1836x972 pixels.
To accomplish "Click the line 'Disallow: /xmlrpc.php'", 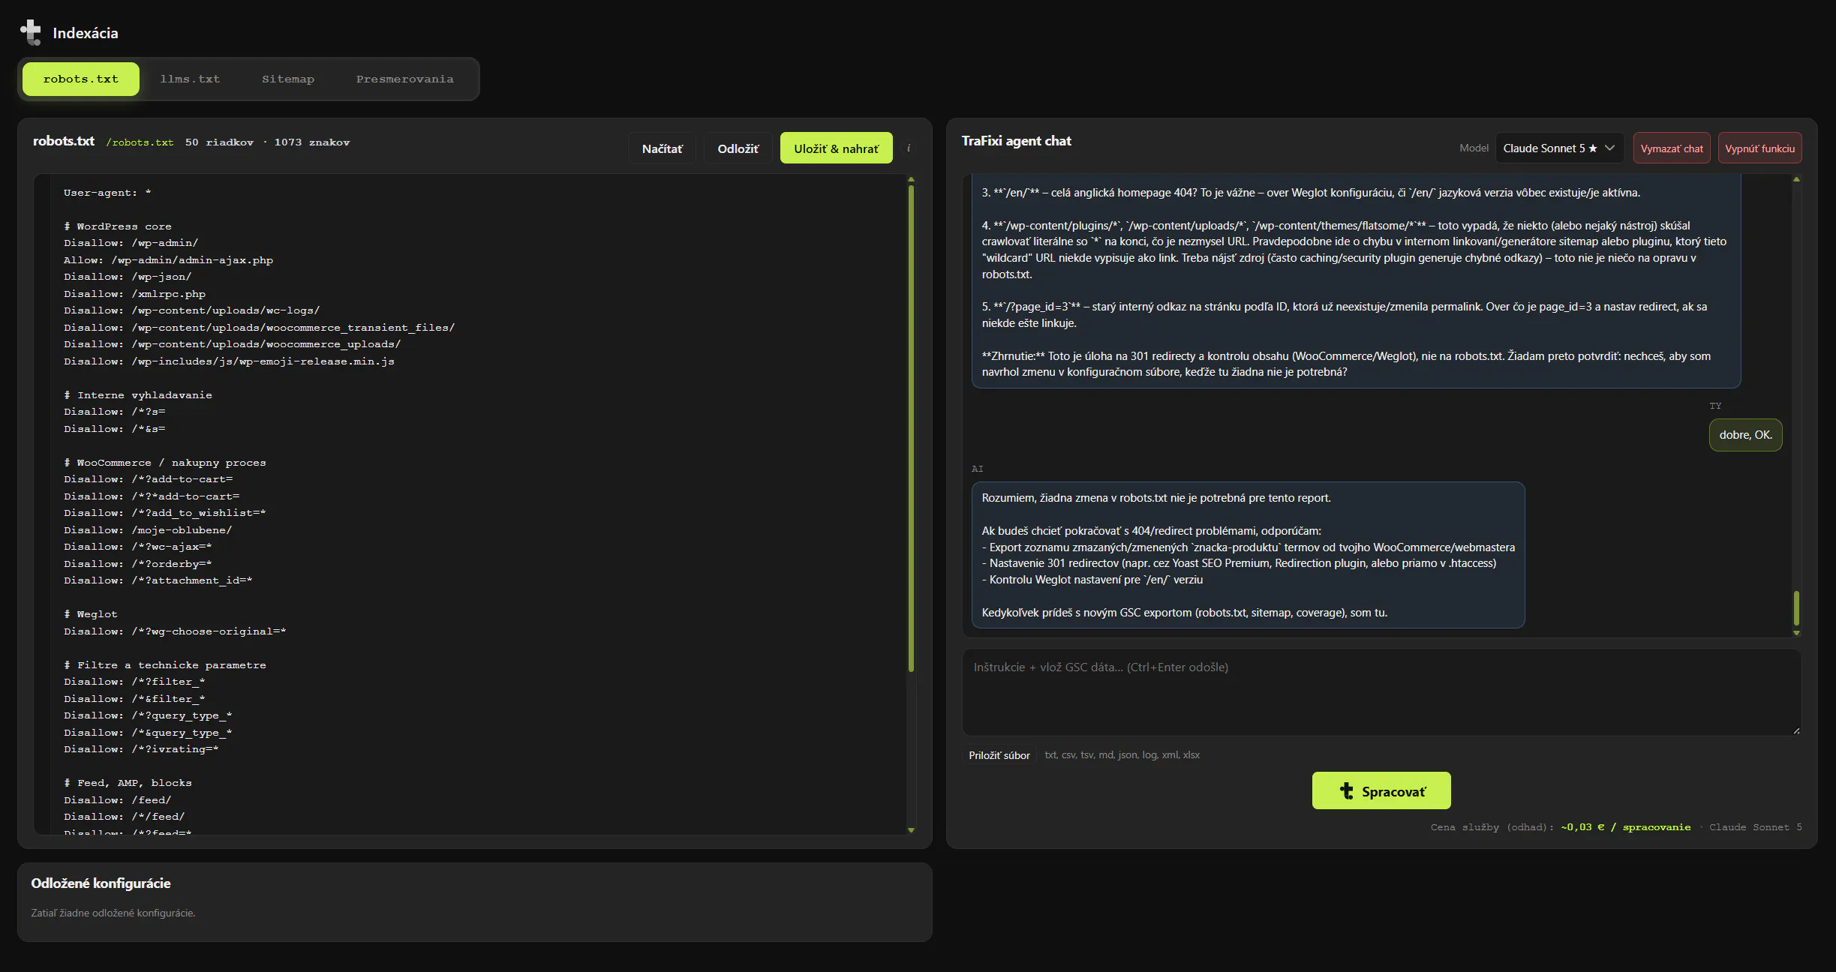I will [134, 294].
